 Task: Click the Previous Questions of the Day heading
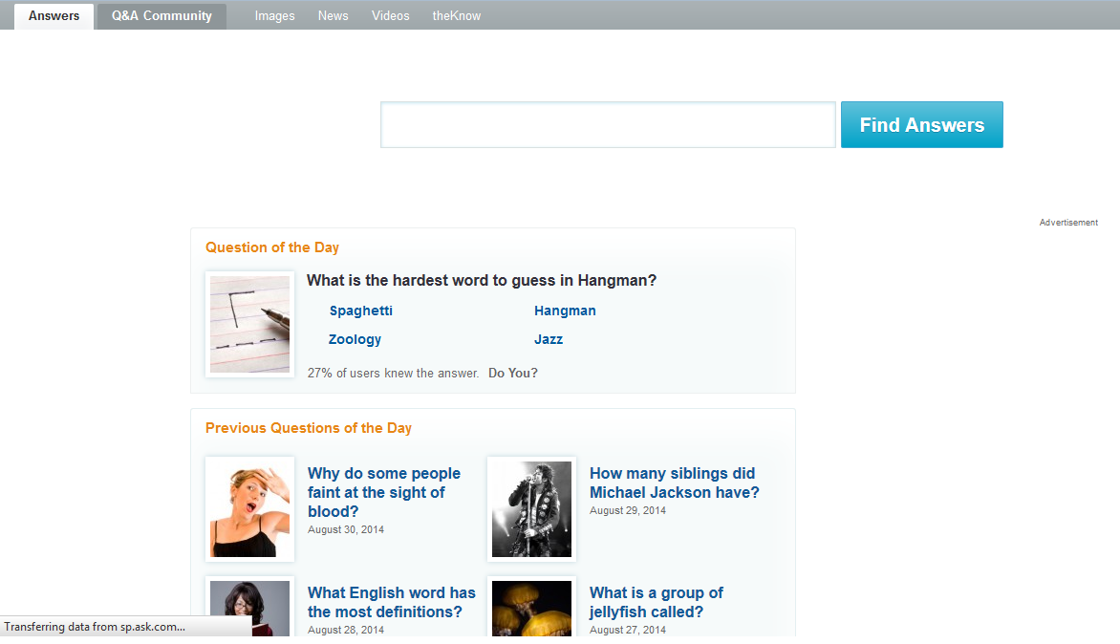click(x=309, y=428)
